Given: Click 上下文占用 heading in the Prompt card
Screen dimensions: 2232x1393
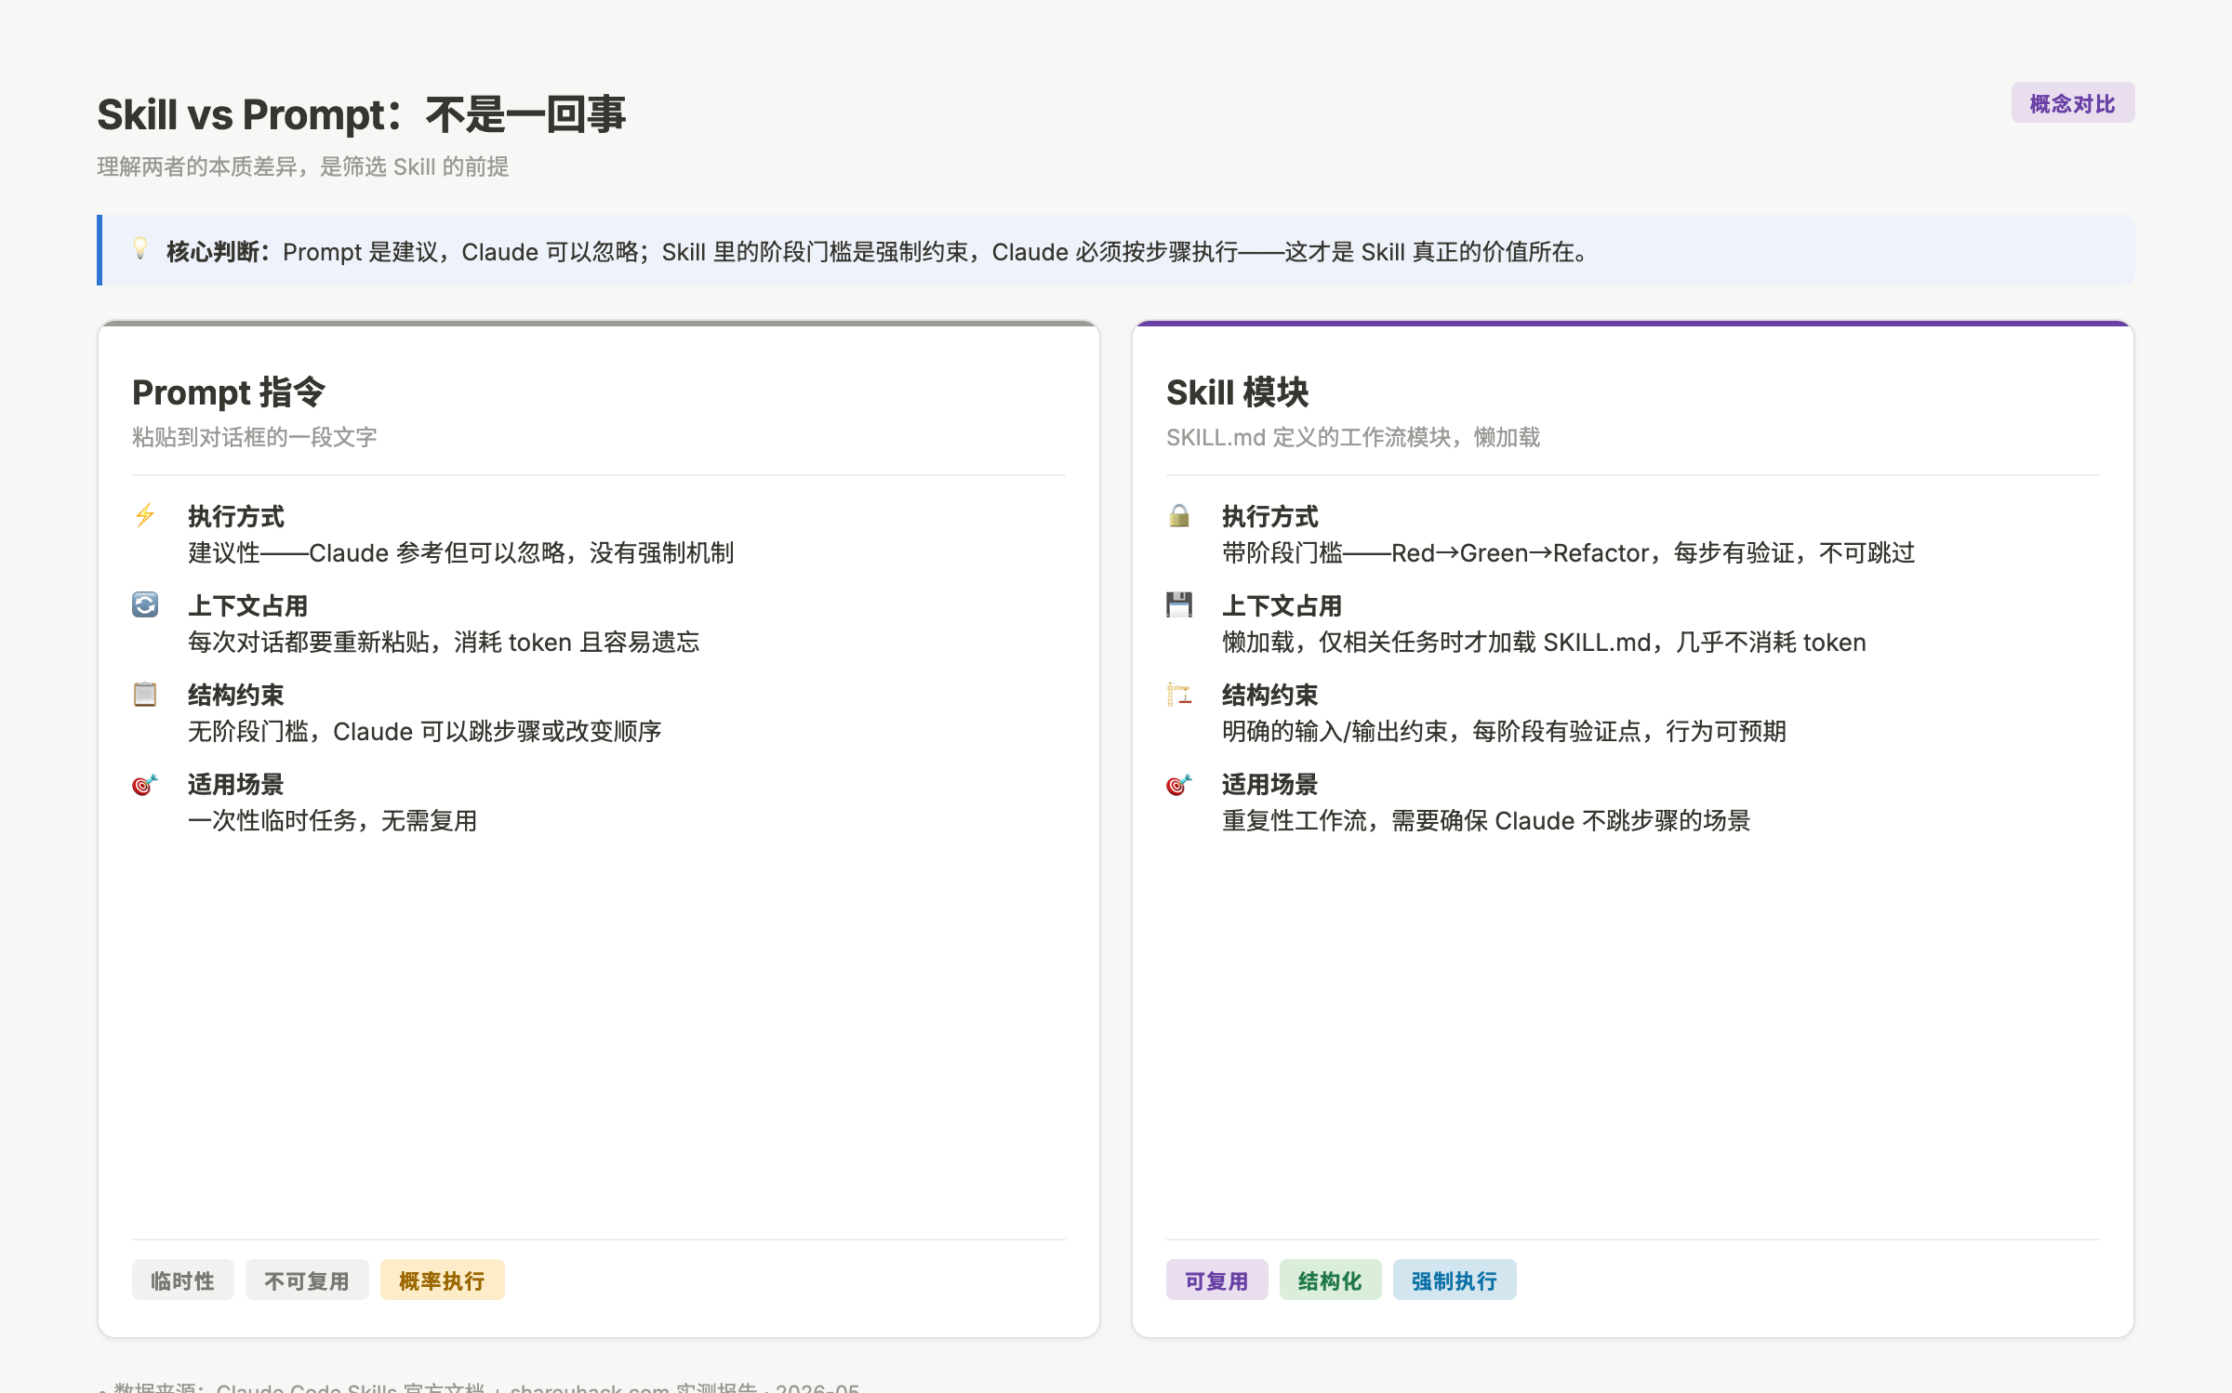Looking at the screenshot, I should (x=248, y=605).
